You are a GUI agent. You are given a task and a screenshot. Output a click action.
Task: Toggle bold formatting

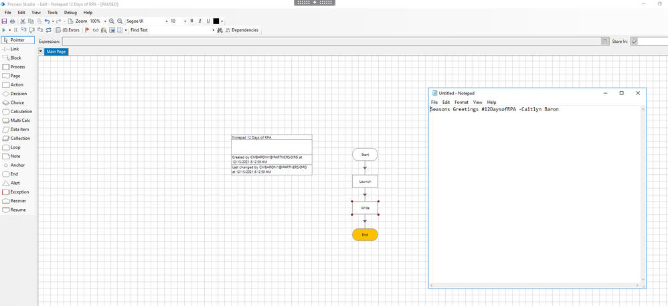[191, 21]
